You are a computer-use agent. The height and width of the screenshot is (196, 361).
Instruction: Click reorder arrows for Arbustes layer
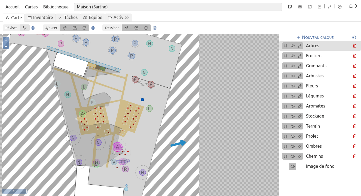(286, 76)
